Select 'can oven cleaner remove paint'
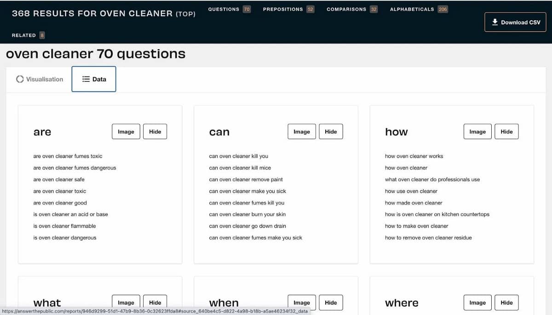 point(246,179)
